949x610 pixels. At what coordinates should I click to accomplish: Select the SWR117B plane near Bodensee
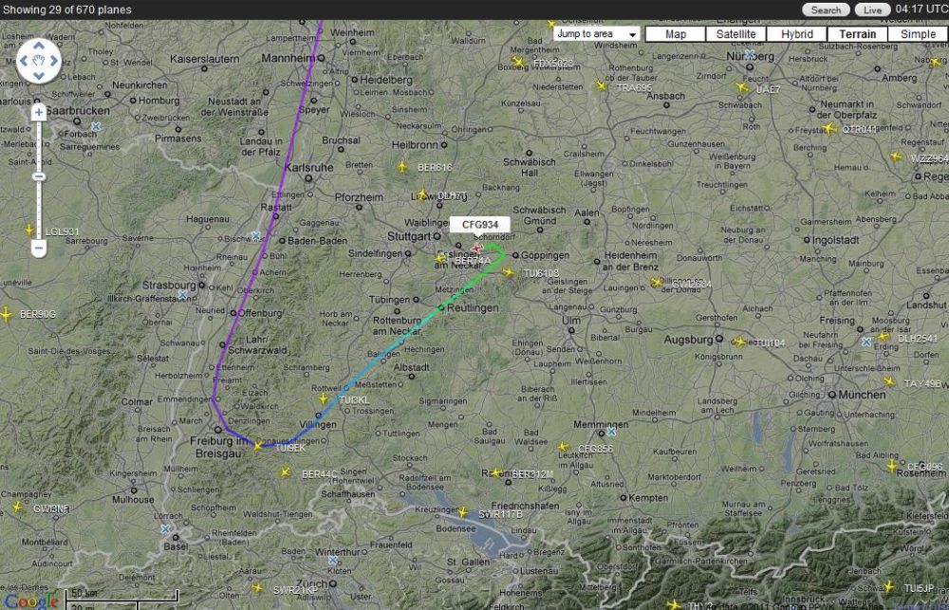462,512
